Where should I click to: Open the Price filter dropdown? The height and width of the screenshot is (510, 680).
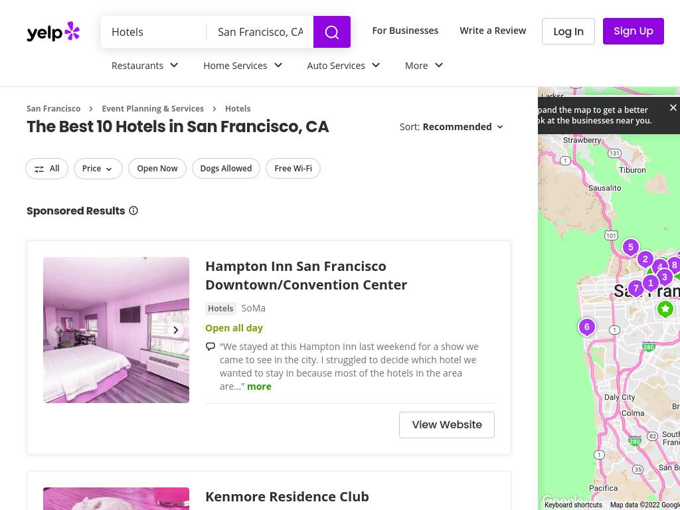click(x=98, y=168)
